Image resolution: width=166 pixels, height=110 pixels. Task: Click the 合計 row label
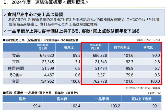(16, 81)
